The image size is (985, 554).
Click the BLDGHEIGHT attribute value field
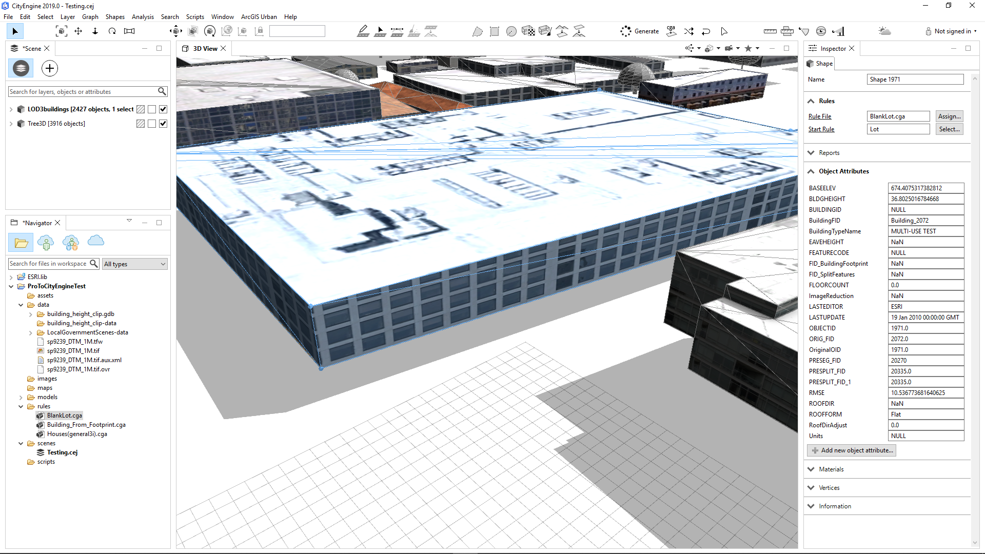(926, 199)
